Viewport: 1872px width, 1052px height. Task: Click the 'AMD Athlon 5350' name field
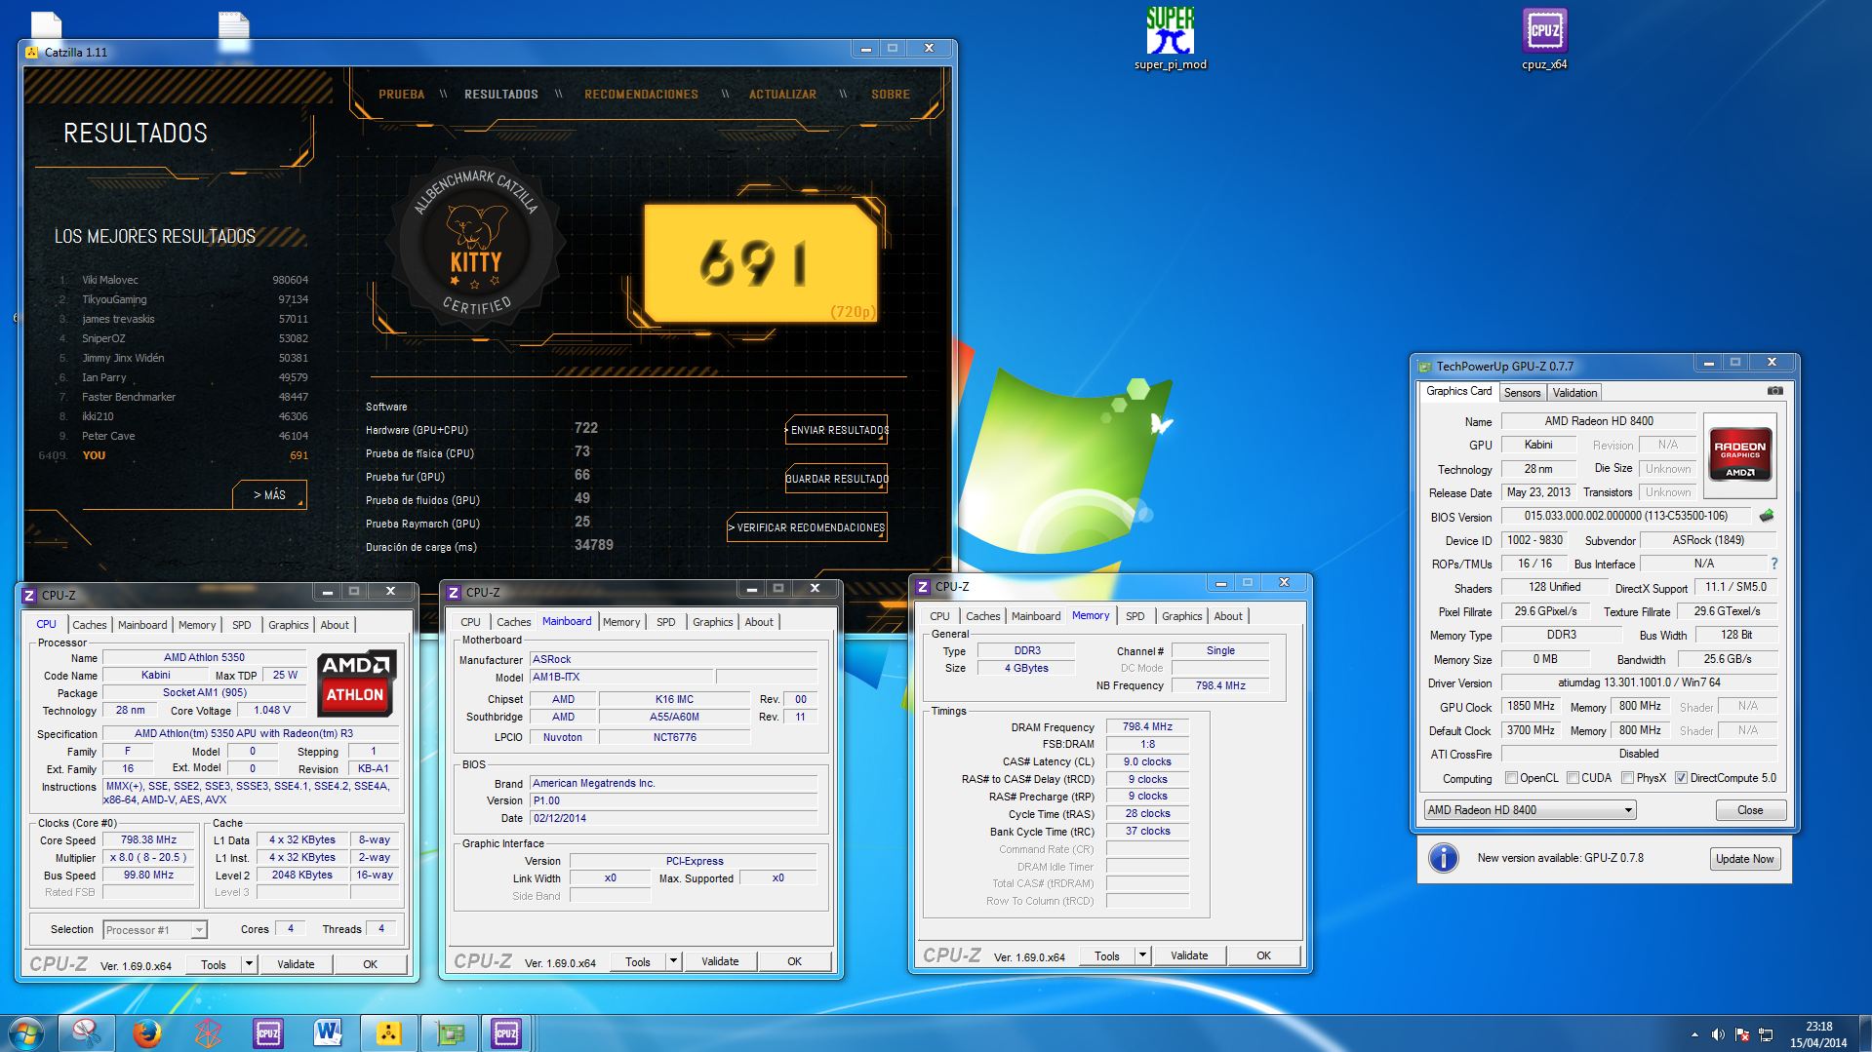click(204, 658)
